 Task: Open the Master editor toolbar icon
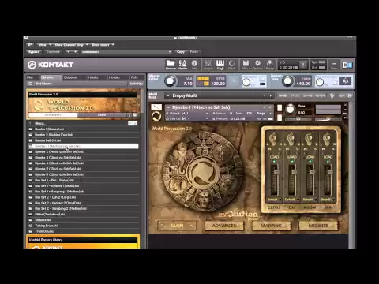click(x=182, y=65)
